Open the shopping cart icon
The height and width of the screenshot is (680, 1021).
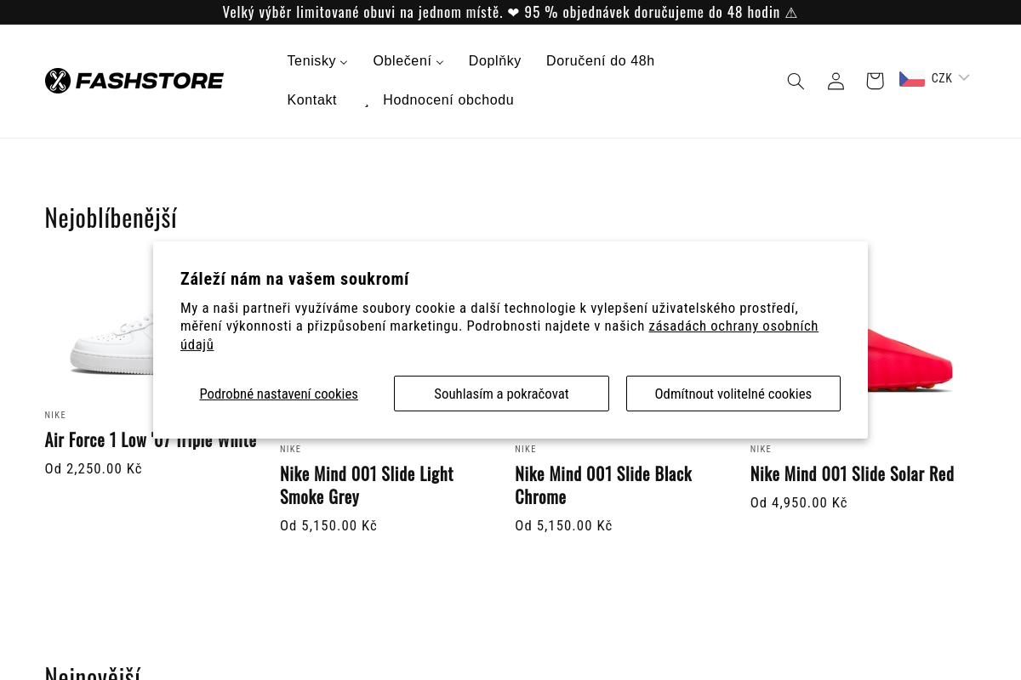coord(875,81)
